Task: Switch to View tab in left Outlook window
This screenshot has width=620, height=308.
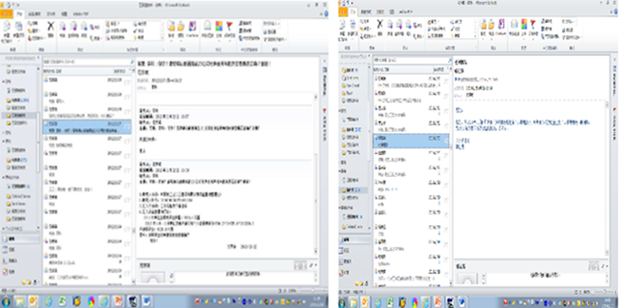Action: pyautogui.click(x=64, y=14)
